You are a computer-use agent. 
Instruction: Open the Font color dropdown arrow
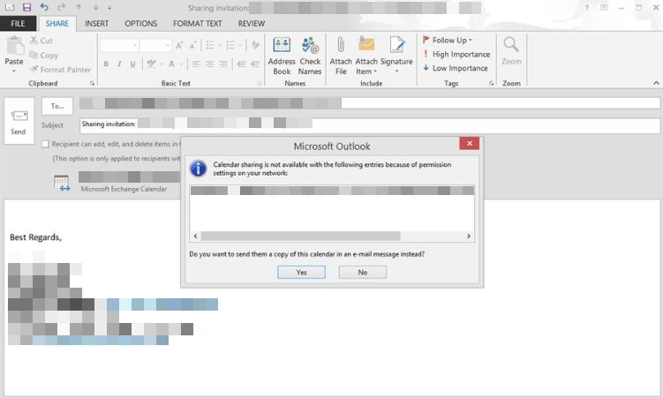[x=181, y=64]
